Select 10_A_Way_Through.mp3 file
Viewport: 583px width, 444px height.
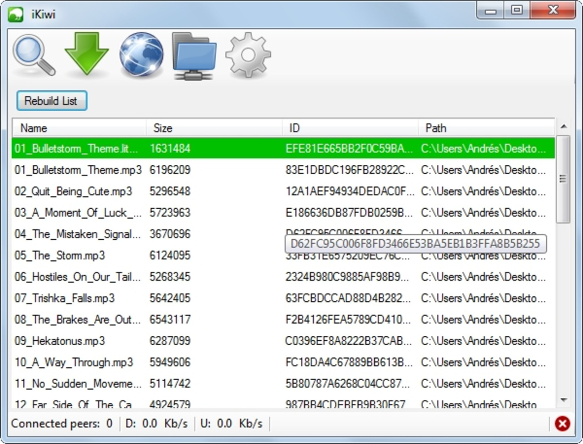click(74, 362)
